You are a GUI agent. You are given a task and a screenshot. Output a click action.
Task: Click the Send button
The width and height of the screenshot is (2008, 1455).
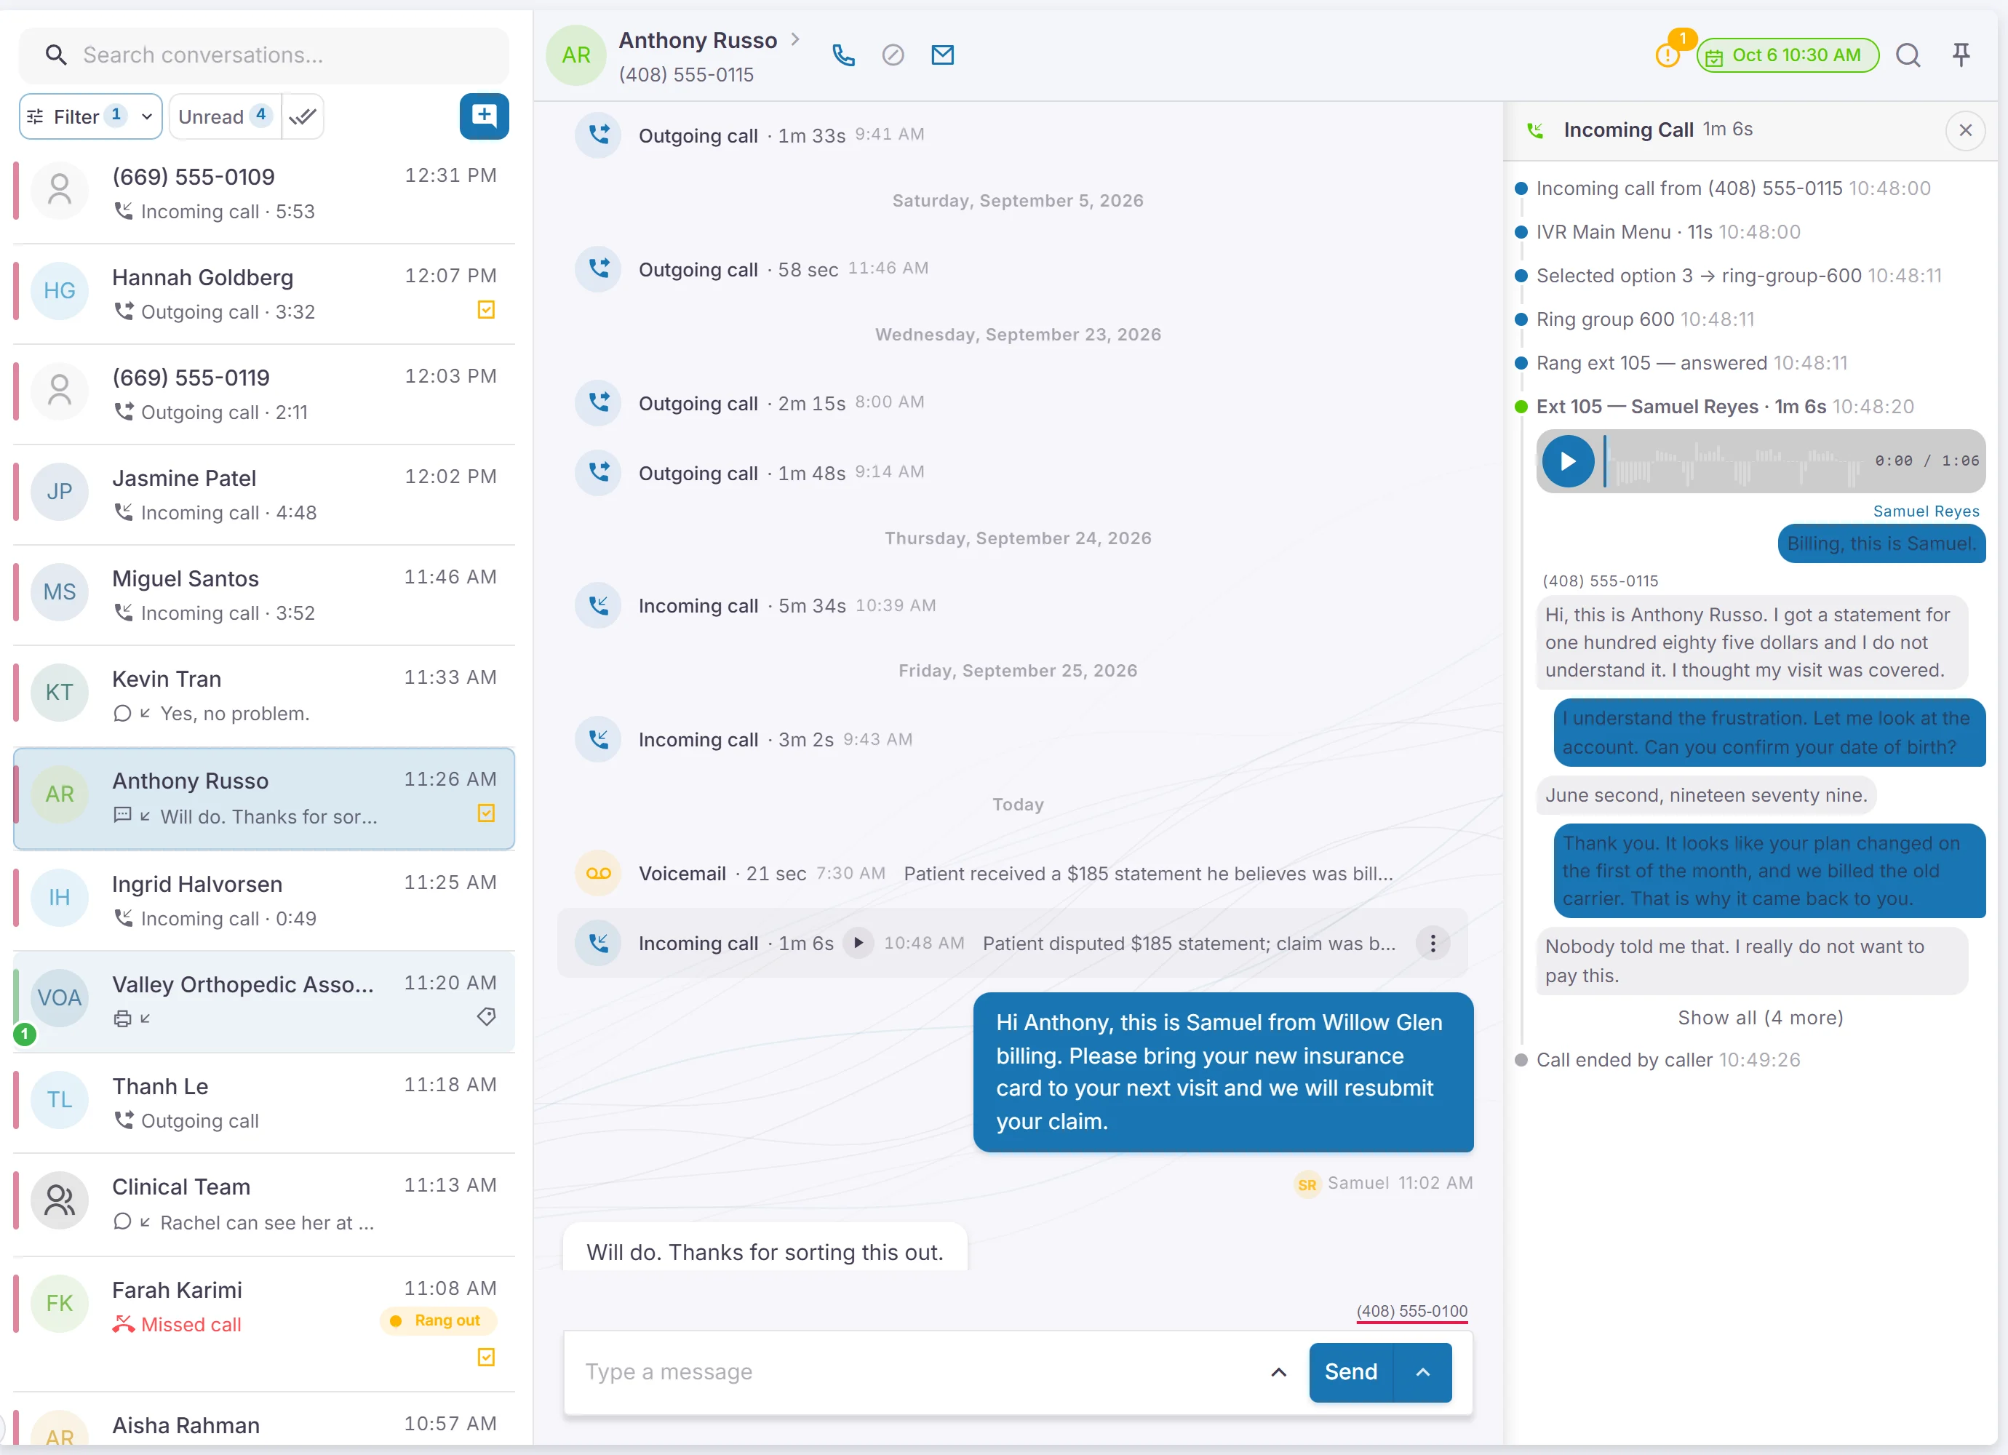click(1350, 1372)
